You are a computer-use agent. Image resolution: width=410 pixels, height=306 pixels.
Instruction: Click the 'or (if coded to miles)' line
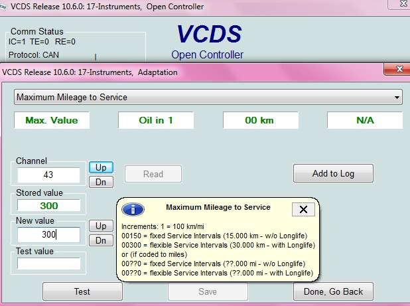[155, 254]
